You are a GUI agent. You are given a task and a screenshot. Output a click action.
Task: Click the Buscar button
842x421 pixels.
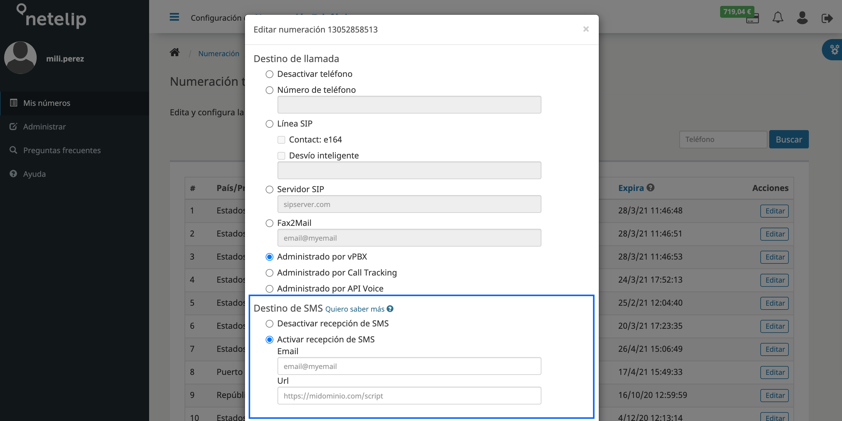tap(788, 139)
